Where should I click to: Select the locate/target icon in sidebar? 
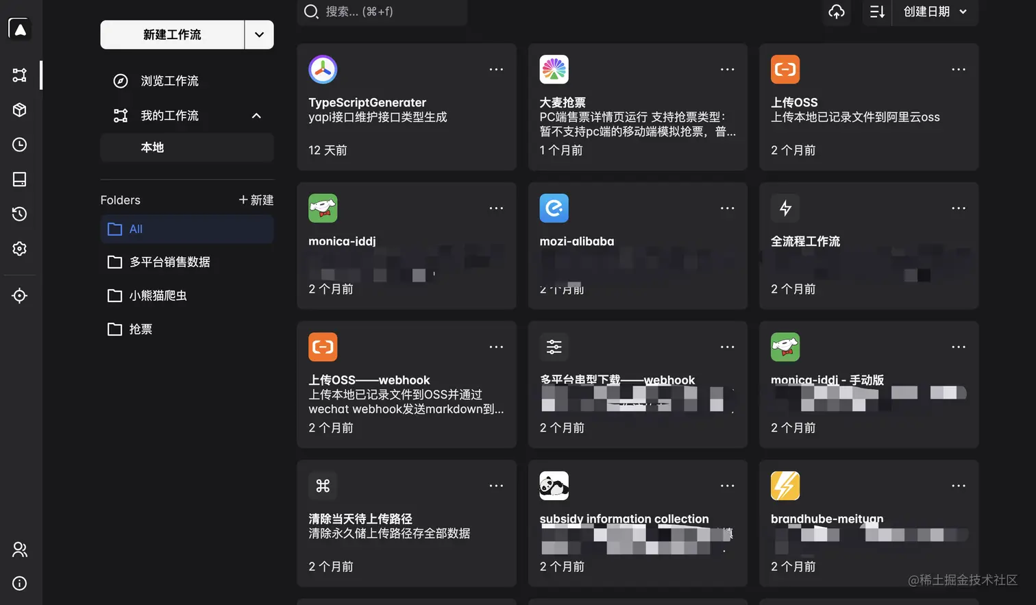point(19,295)
